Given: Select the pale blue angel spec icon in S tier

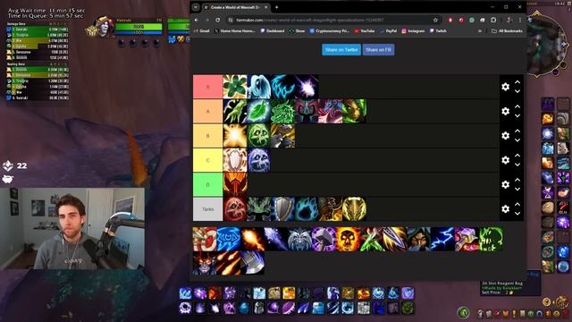Looking at the screenshot, I should point(259,87).
